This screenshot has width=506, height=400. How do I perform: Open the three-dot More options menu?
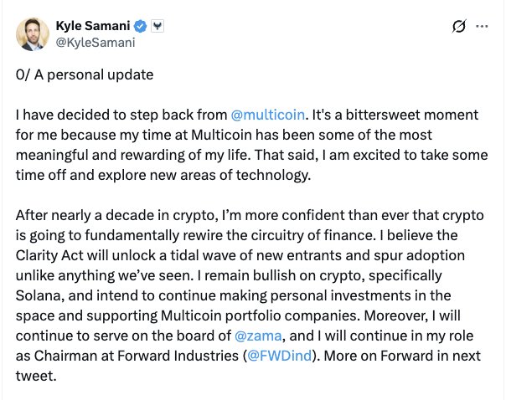point(482,27)
